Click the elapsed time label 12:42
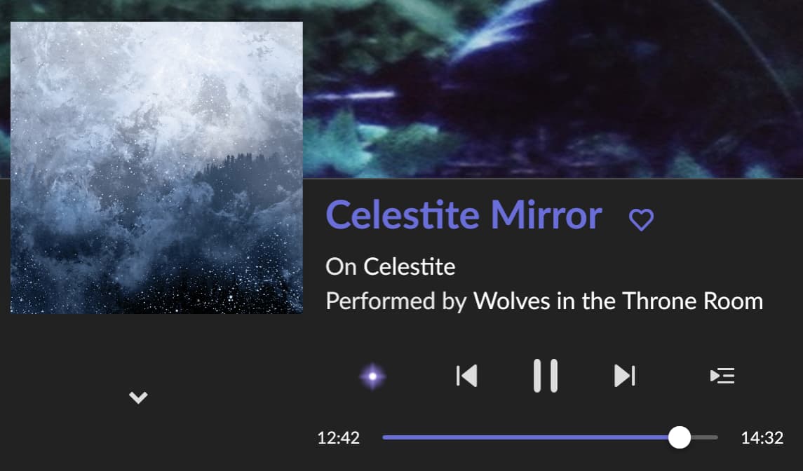This screenshot has height=471, width=803. click(339, 438)
